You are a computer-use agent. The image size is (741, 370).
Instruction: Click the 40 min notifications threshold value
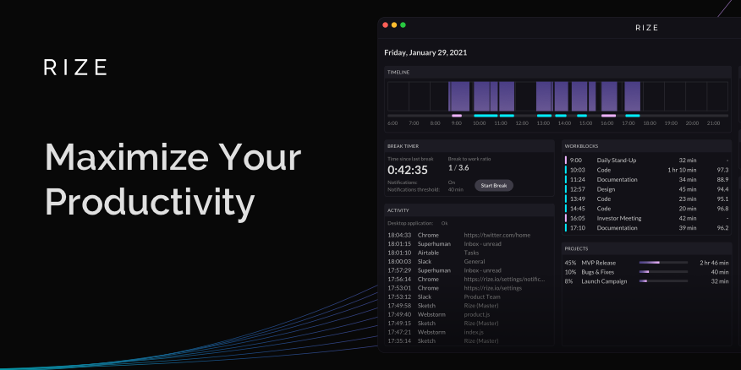[x=456, y=189]
